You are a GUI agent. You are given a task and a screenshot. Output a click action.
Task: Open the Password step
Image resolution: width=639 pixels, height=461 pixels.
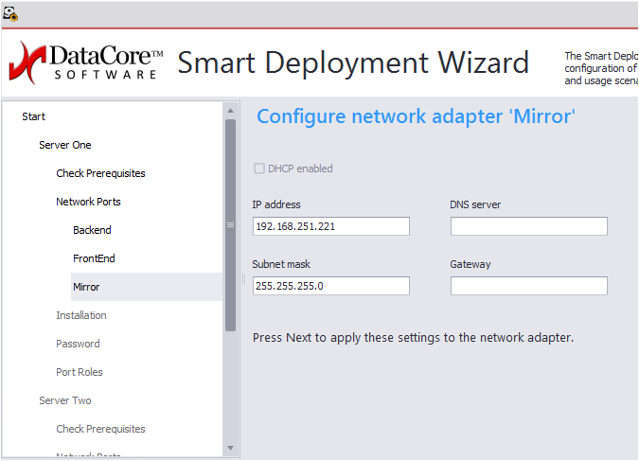tap(78, 344)
